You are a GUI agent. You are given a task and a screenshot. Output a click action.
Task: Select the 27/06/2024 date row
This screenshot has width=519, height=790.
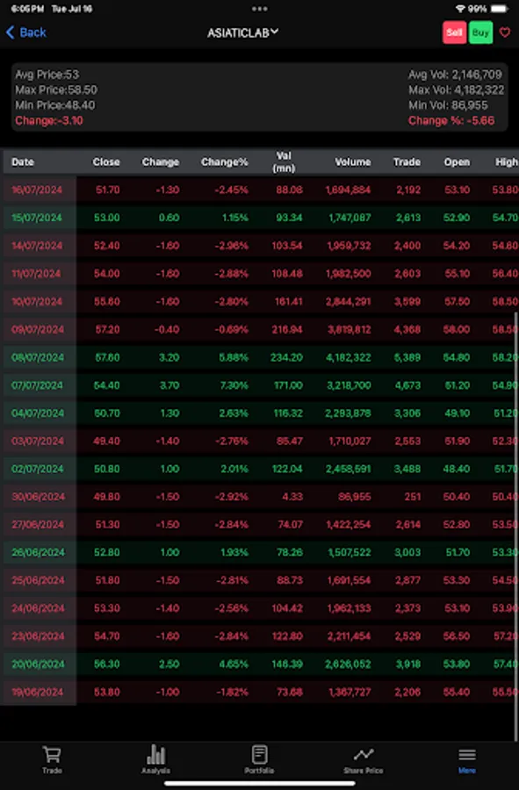coord(260,525)
